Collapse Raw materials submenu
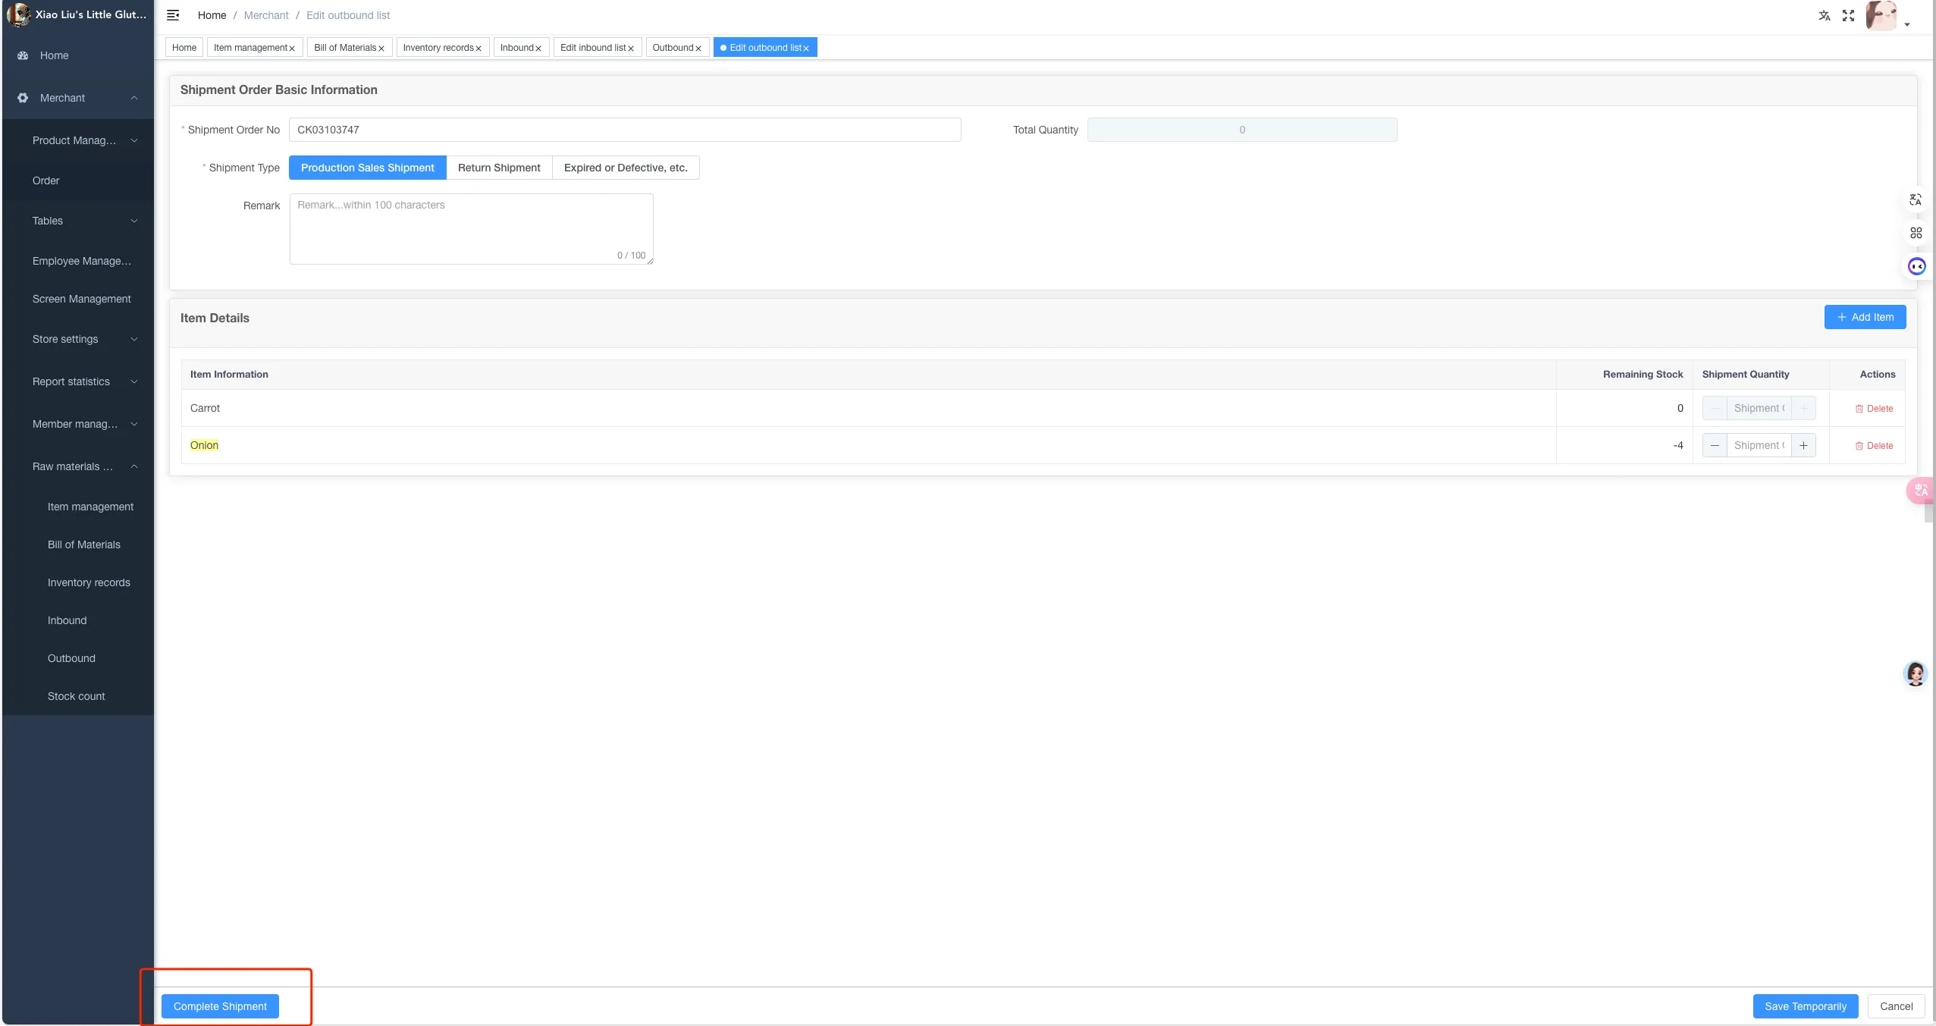The image size is (1936, 1026). pos(134,466)
